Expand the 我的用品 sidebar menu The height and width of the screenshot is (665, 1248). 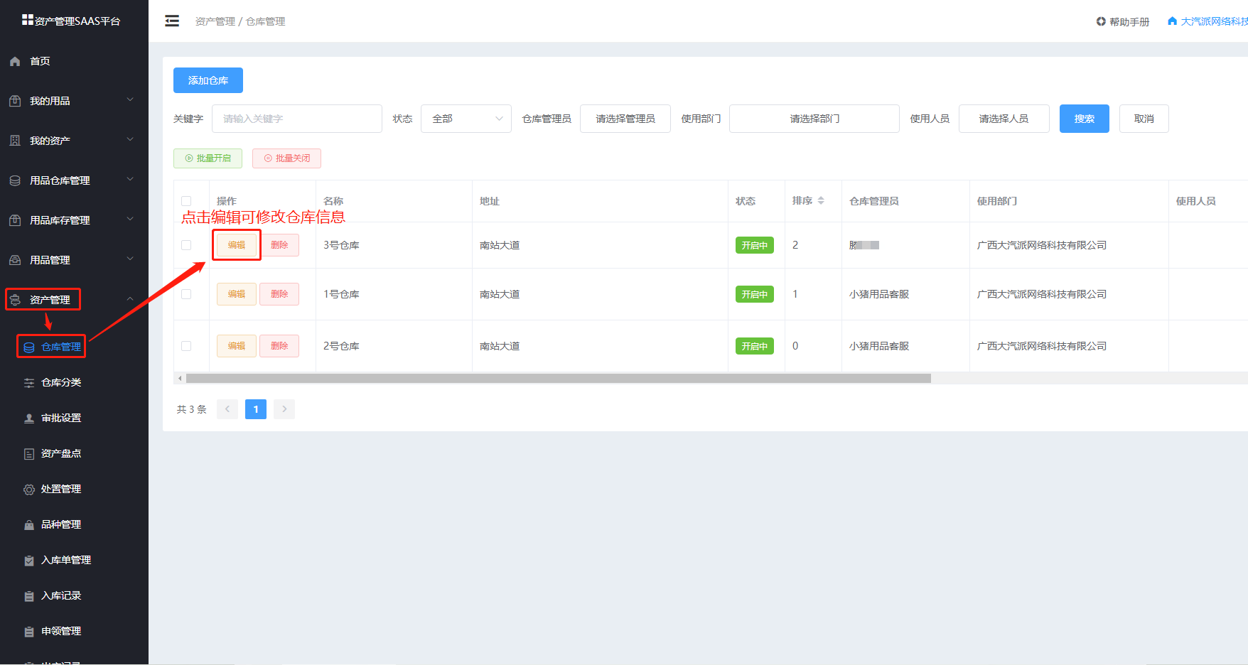pyautogui.click(x=71, y=101)
